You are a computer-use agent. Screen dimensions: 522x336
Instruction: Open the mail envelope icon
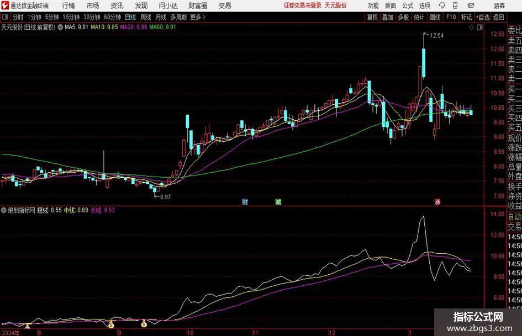coord(471,6)
